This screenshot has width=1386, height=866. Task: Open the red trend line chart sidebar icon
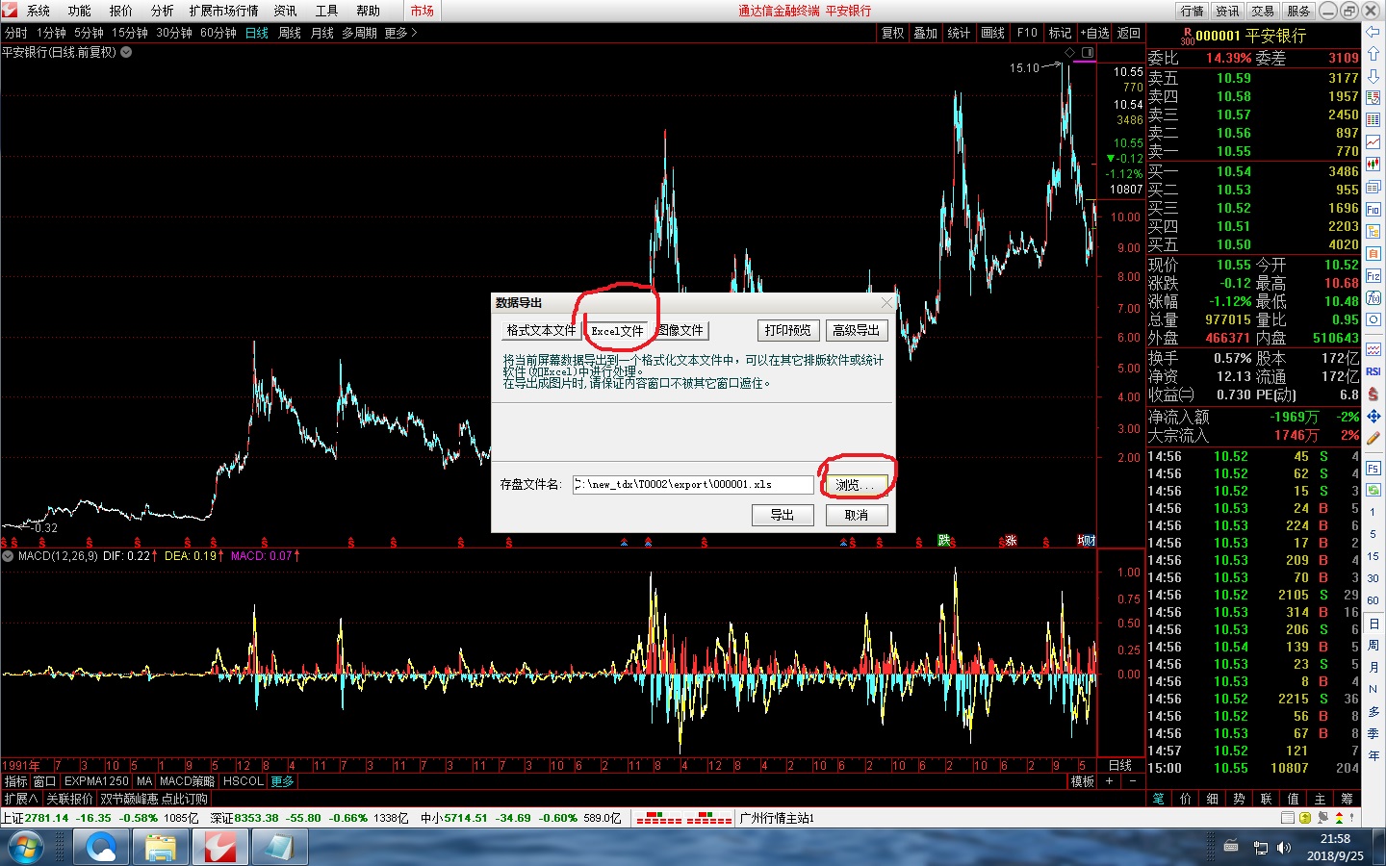1373,142
